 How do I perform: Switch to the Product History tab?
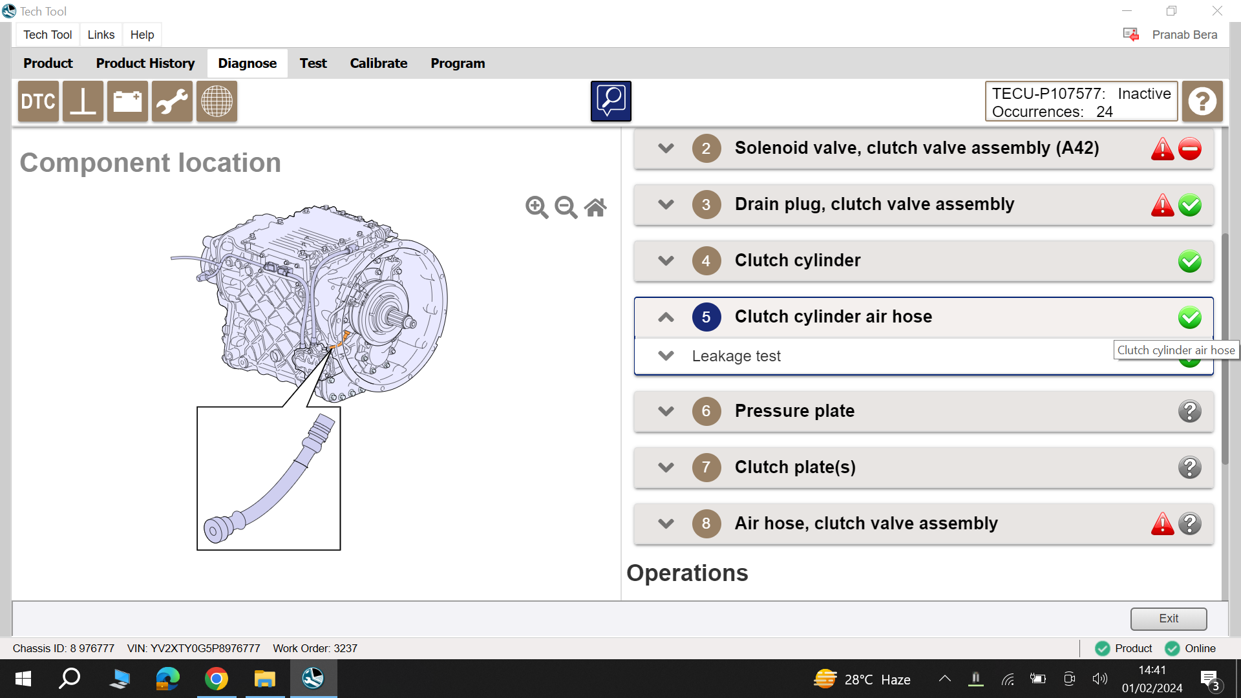point(145,63)
